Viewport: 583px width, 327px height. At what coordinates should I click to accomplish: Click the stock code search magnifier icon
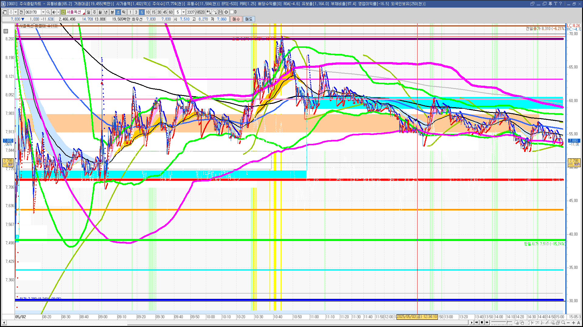48,12
